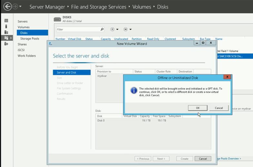253x167 pixels.
Task: Close the Offline or Uninitialized Disk dialog
Action: [228, 77]
